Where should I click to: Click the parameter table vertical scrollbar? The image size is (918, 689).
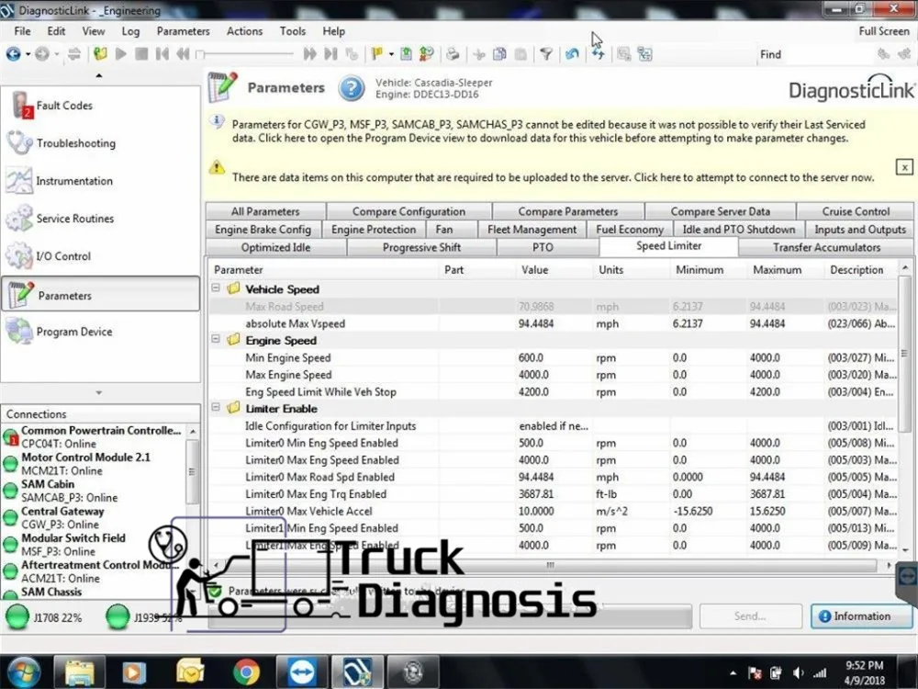click(904, 352)
